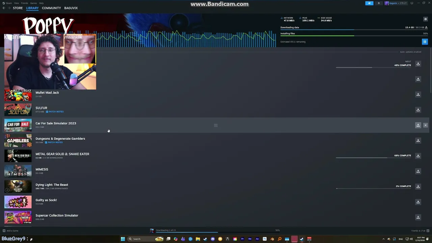The image size is (432, 243).
Task: Click Downloading 2 of 15 status
Action: [x=166, y=230]
